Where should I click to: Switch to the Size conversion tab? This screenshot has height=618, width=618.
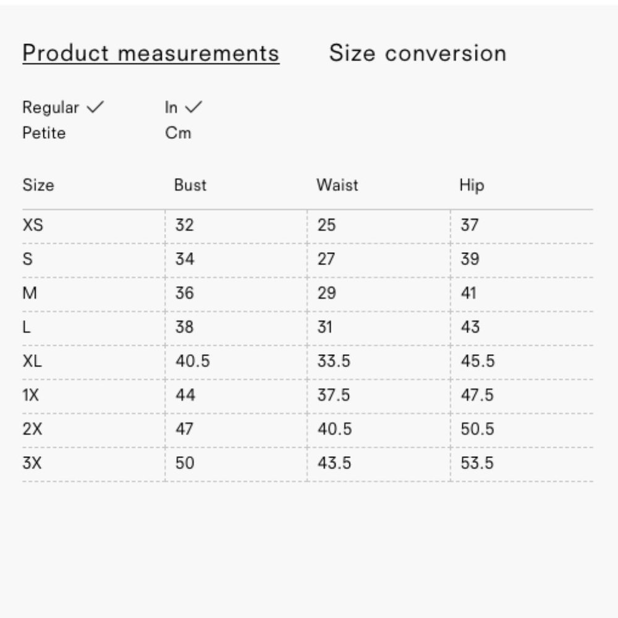417,53
